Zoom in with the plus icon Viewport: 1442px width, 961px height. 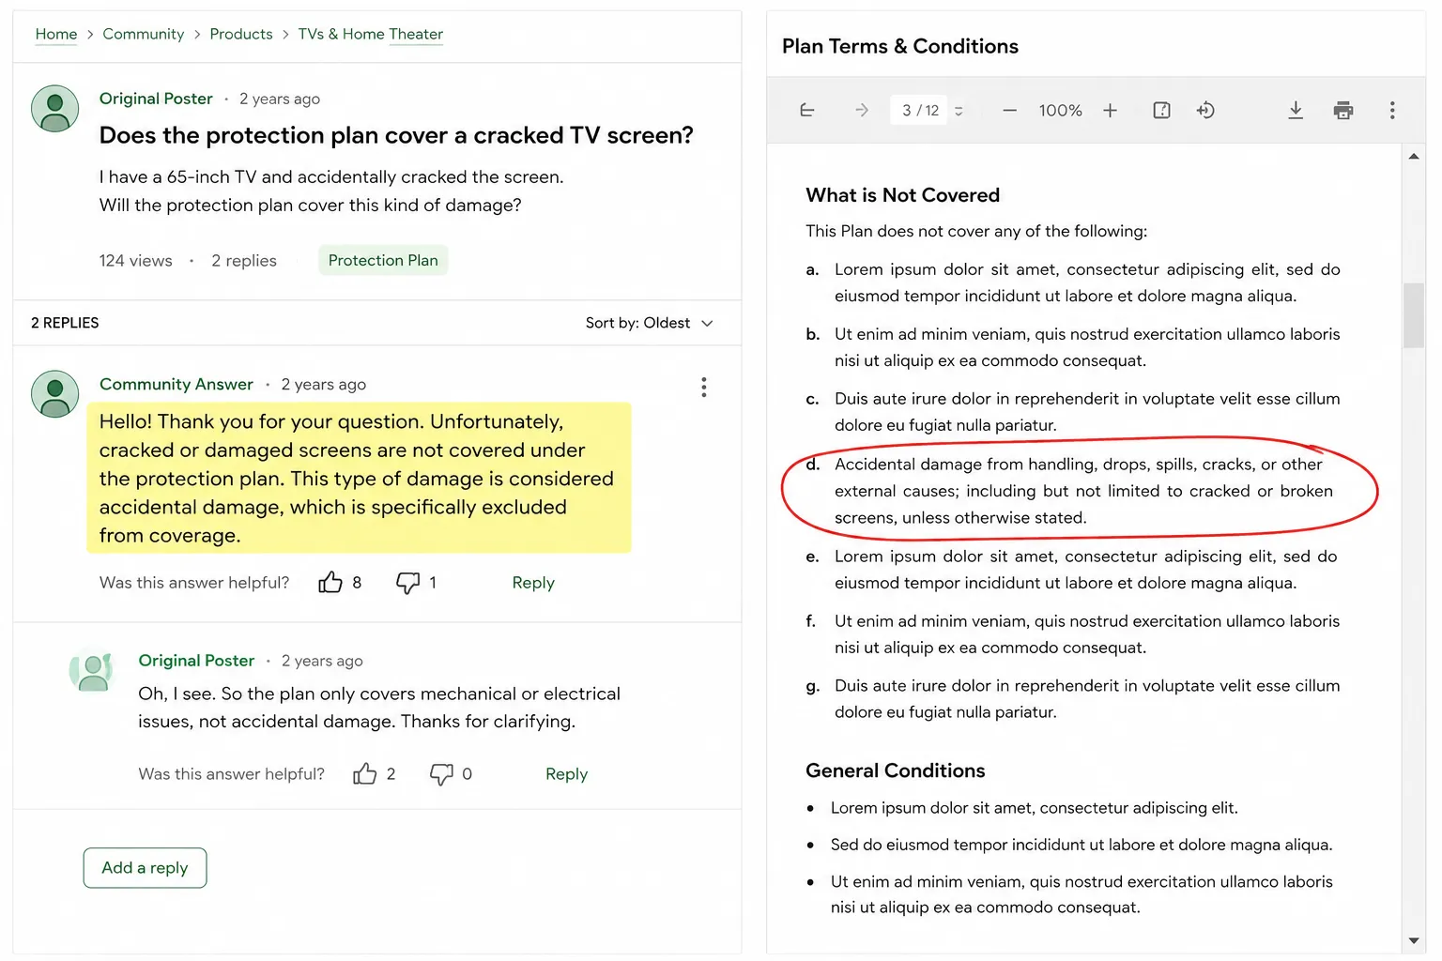1110,111
